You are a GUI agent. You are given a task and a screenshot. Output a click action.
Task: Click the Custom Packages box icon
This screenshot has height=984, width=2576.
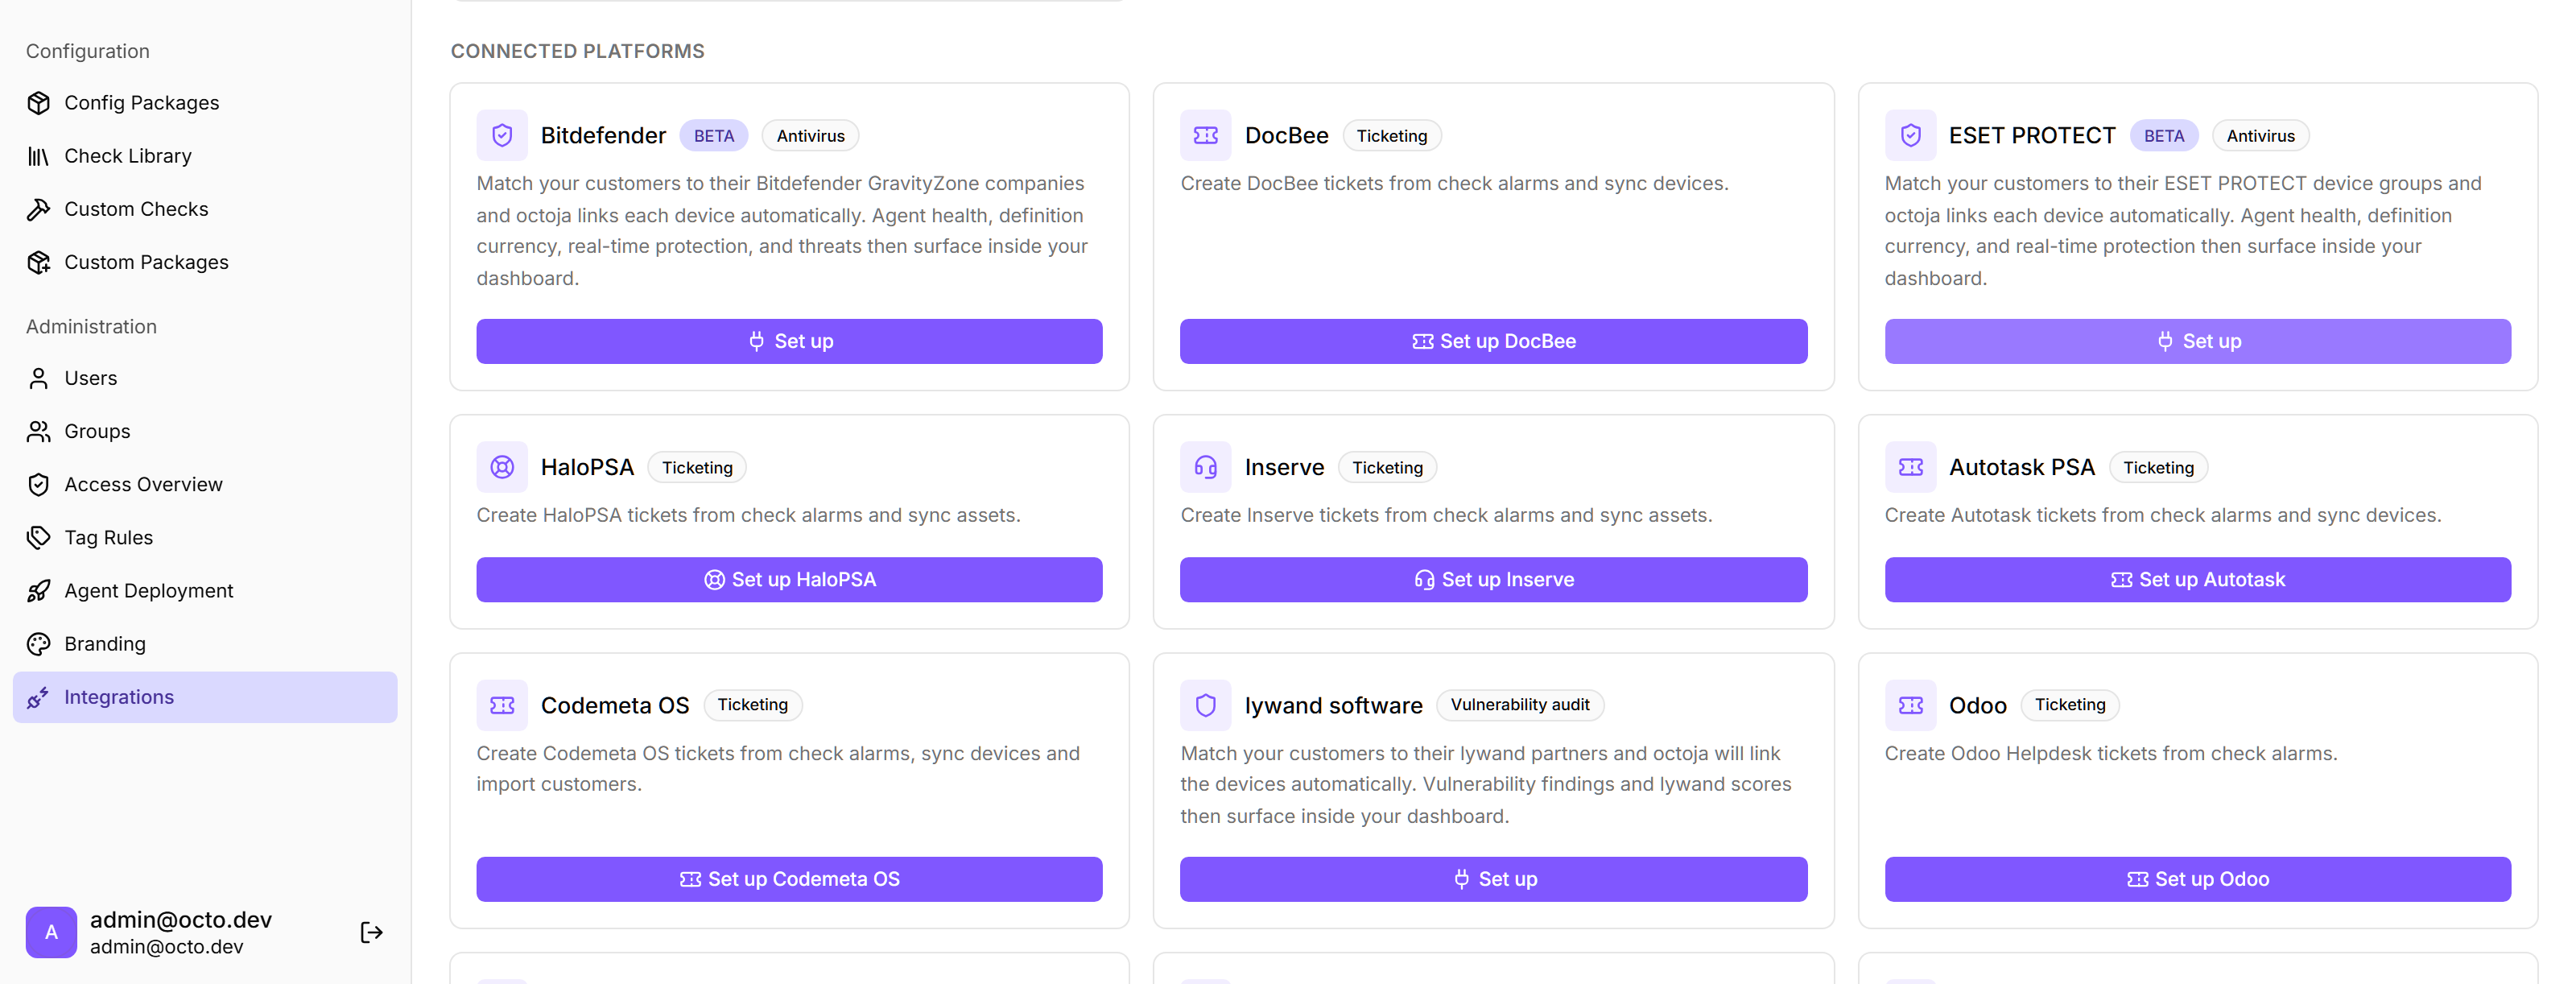38,262
